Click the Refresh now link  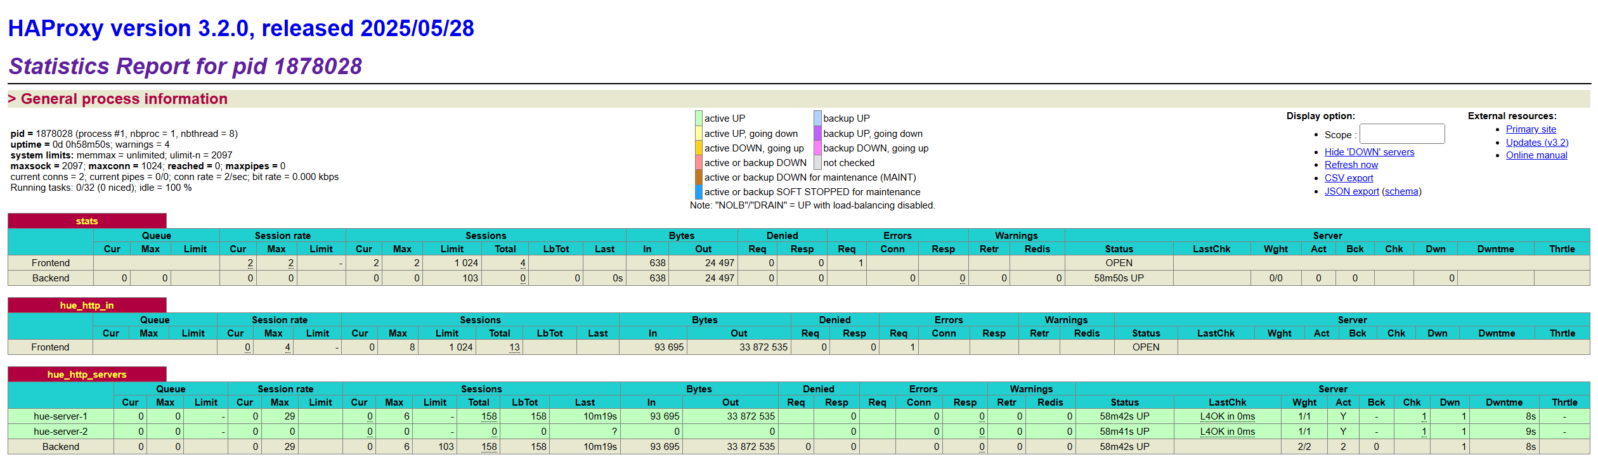click(x=1351, y=165)
